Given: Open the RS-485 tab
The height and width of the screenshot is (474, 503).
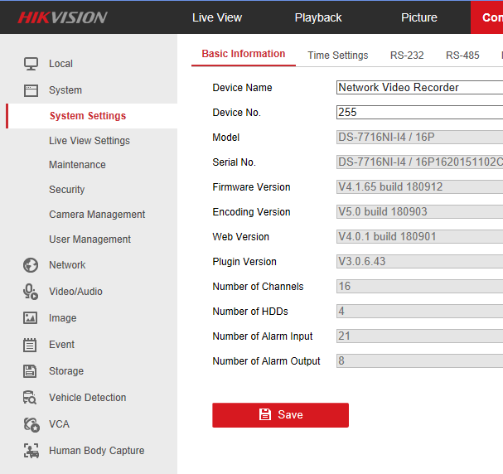Looking at the screenshot, I should tap(462, 56).
